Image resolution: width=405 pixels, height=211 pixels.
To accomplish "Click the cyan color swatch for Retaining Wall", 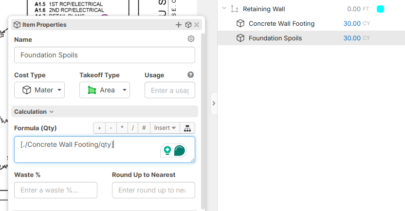I will [380, 9].
